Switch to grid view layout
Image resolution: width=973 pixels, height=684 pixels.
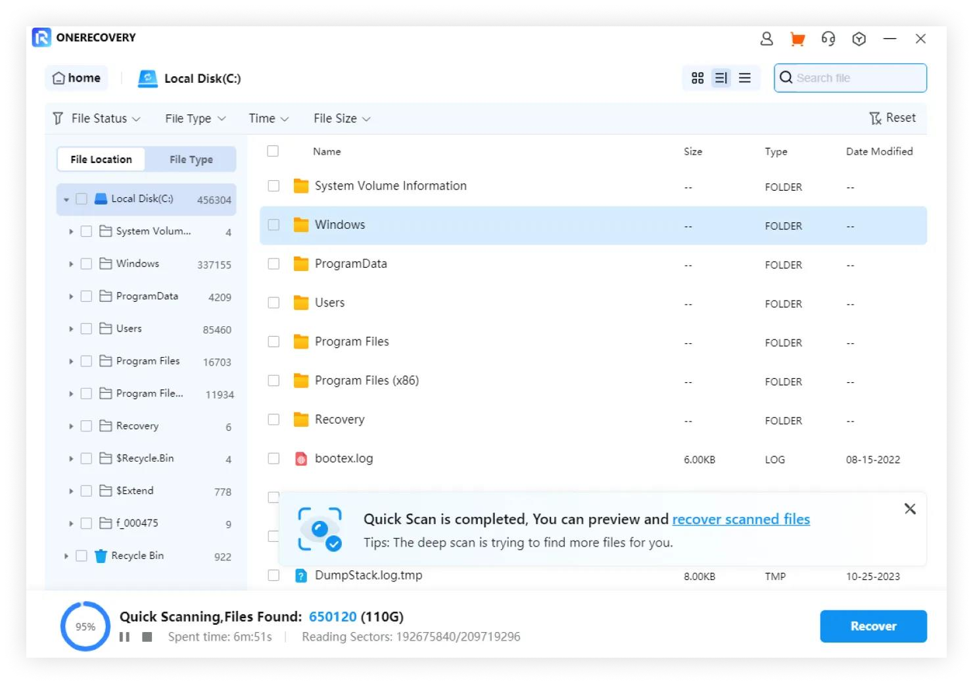pos(698,78)
